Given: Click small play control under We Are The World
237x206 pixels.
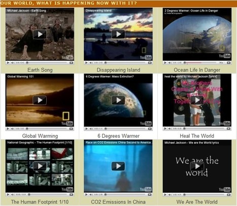Looking at the screenshot, I should pyautogui.click(x=165, y=194).
